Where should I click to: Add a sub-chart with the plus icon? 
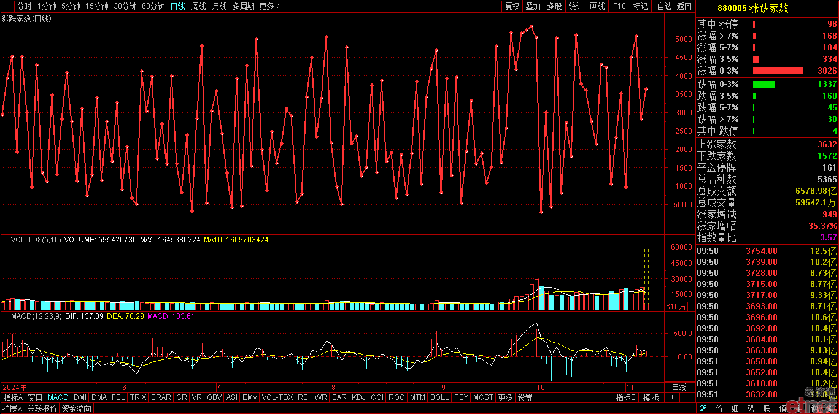pyautogui.click(x=672, y=397)
